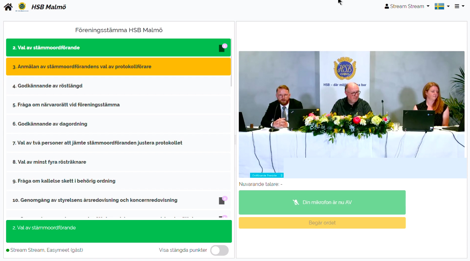Open the Stream Stream user dropdown
This screenshot has height=261, width=470.
[407, 6]
